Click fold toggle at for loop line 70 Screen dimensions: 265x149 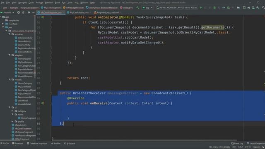51,27
